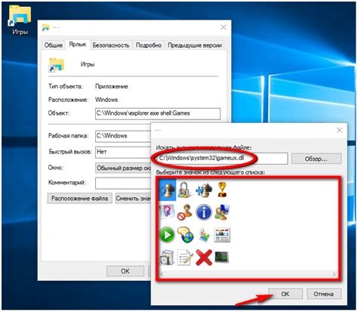The height and width of the screenshot is (312, 358).
Task: Choose the notepad with pencil icon
Action: click(185, 258)
